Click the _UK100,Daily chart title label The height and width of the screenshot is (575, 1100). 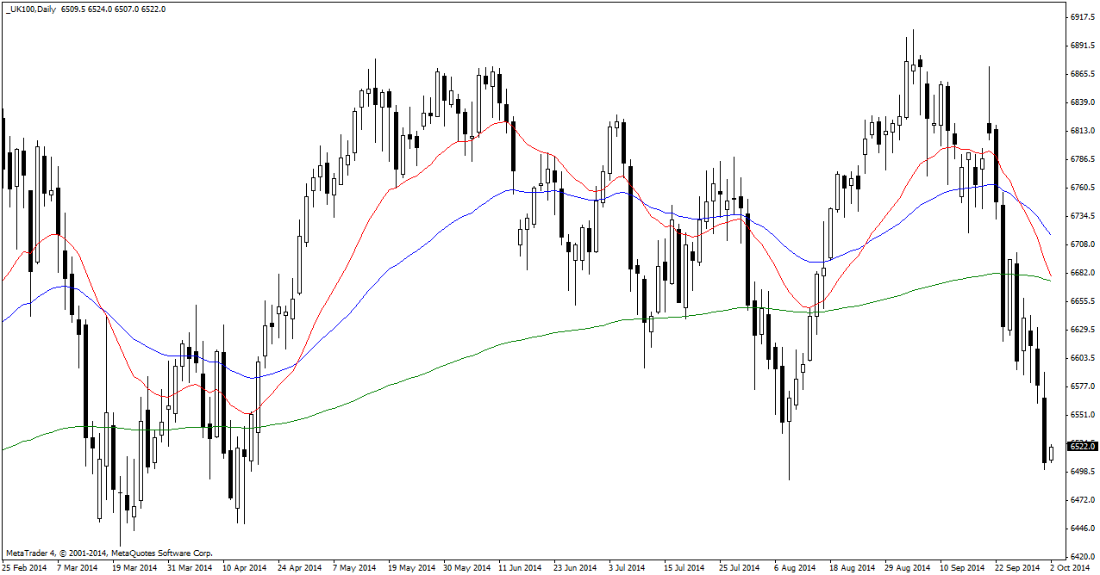(x=32, y=9)
